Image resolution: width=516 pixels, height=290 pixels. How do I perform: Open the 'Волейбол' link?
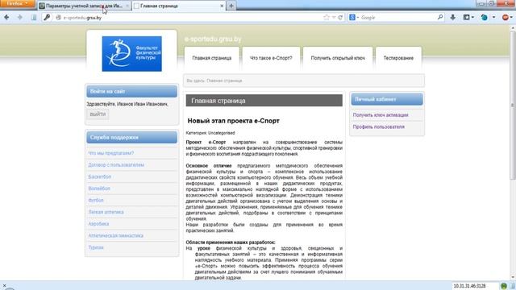(99, 188)
